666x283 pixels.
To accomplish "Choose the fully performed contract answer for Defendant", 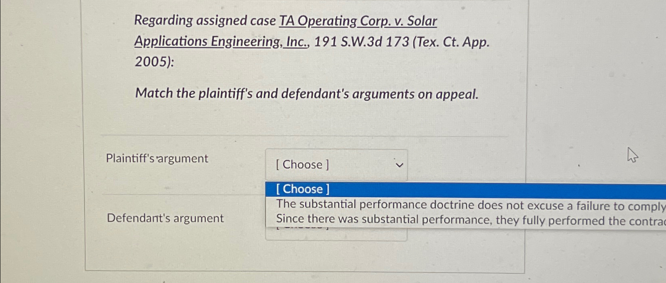I will [x=402, y=220].
